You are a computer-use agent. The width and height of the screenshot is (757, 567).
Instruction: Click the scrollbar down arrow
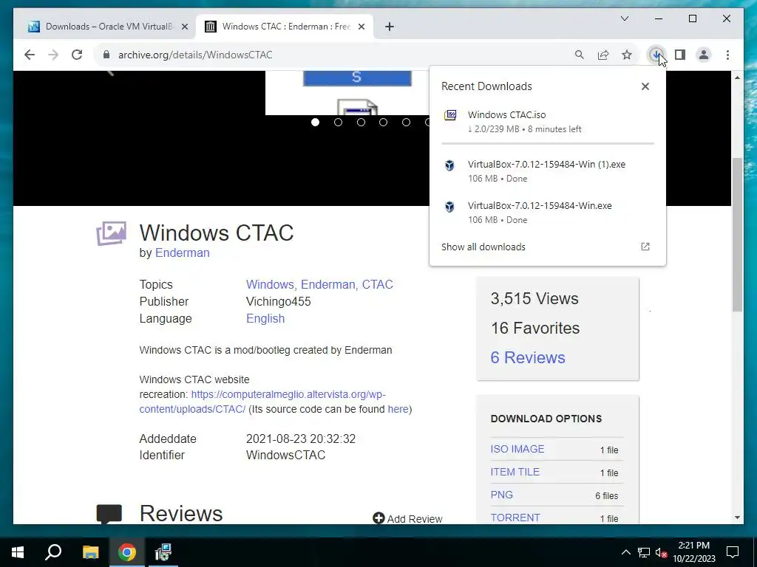pos(737,518)
